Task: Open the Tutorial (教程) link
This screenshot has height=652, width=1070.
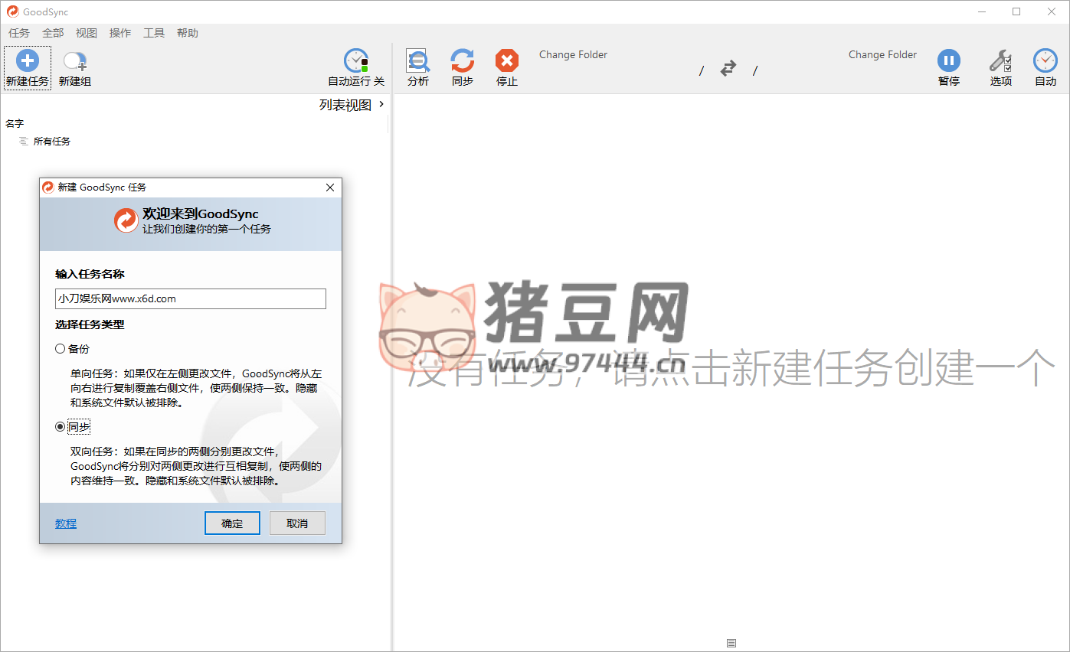Action: tap(66, 523)
